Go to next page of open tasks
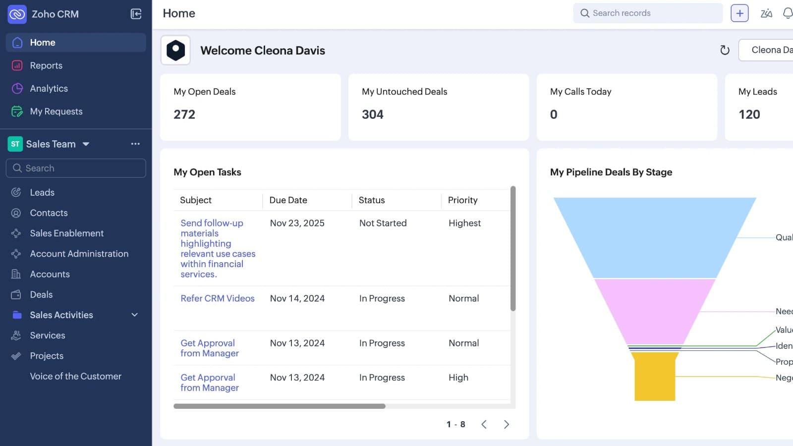The width and height of the screenshot is (793, 446). pyautogui.click(x=506, y=424)
